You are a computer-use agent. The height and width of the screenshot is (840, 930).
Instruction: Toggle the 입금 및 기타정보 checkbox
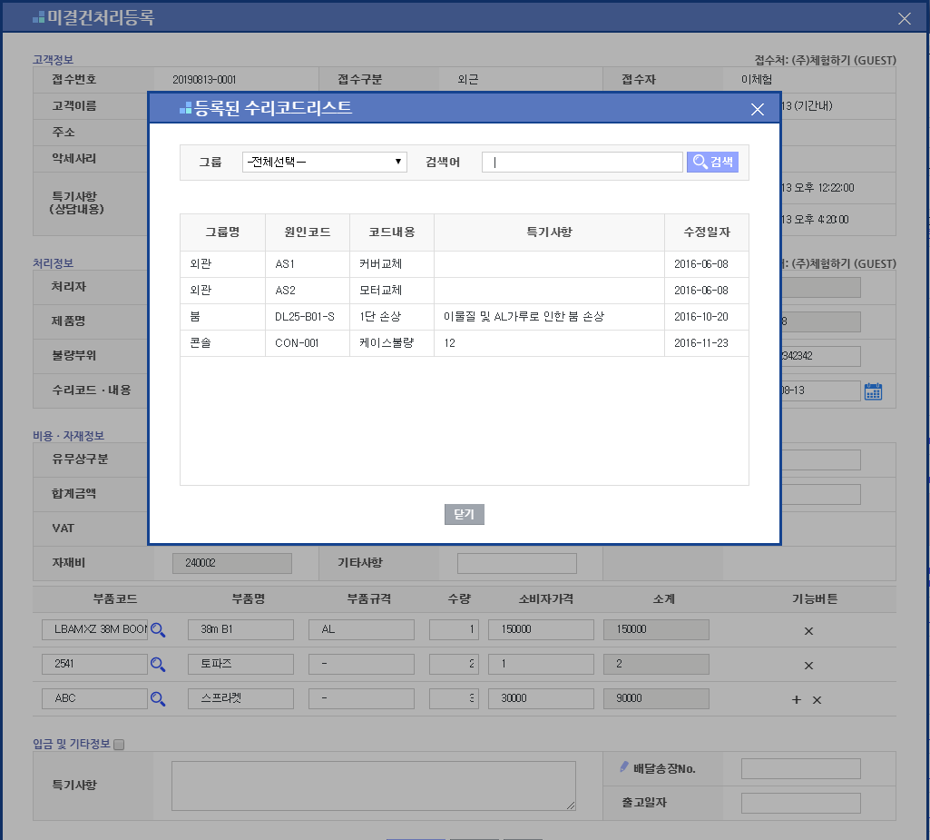pyautogui.click(x=119, y=745)
